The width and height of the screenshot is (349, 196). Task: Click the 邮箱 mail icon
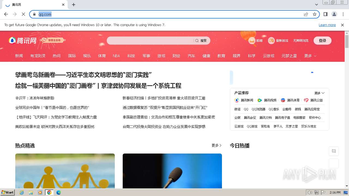point(252,41)
